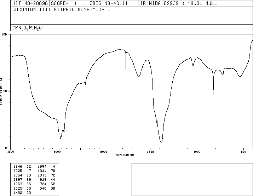Click the C-H absorption minimum near 2925
Viewport: 253px width, 196px height.
pos(61,139)
